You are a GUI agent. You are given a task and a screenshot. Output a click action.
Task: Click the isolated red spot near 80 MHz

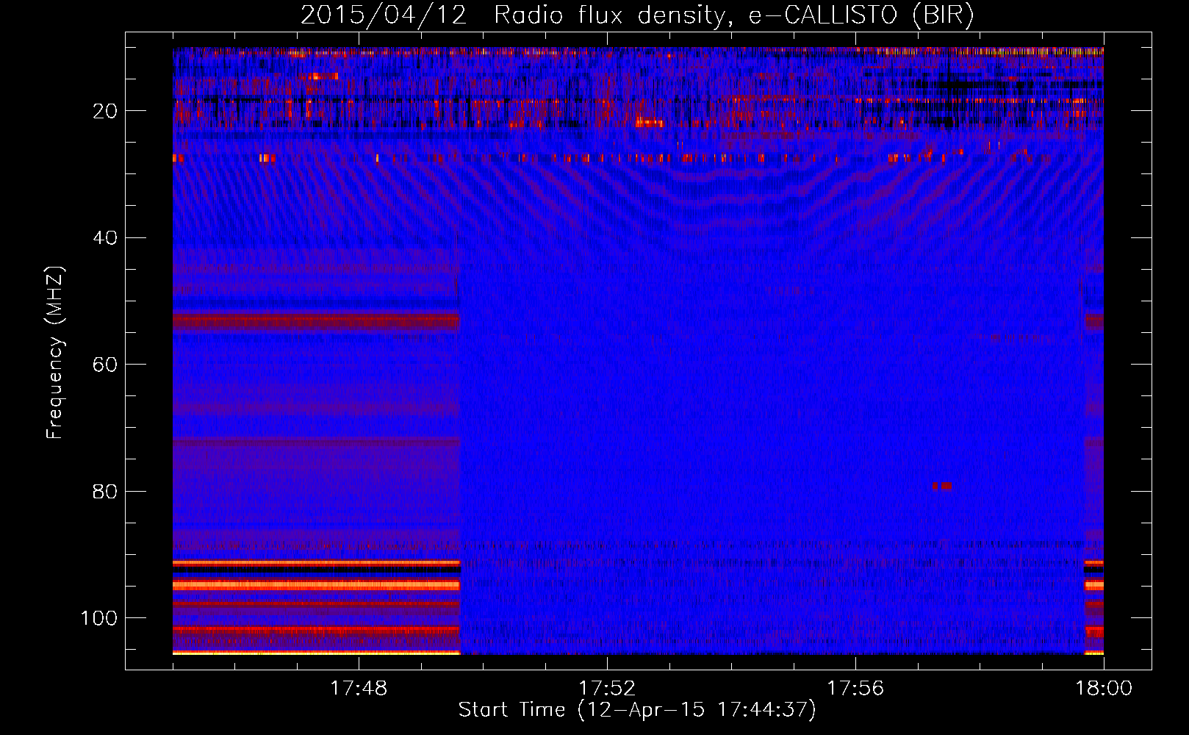[942, 486]
